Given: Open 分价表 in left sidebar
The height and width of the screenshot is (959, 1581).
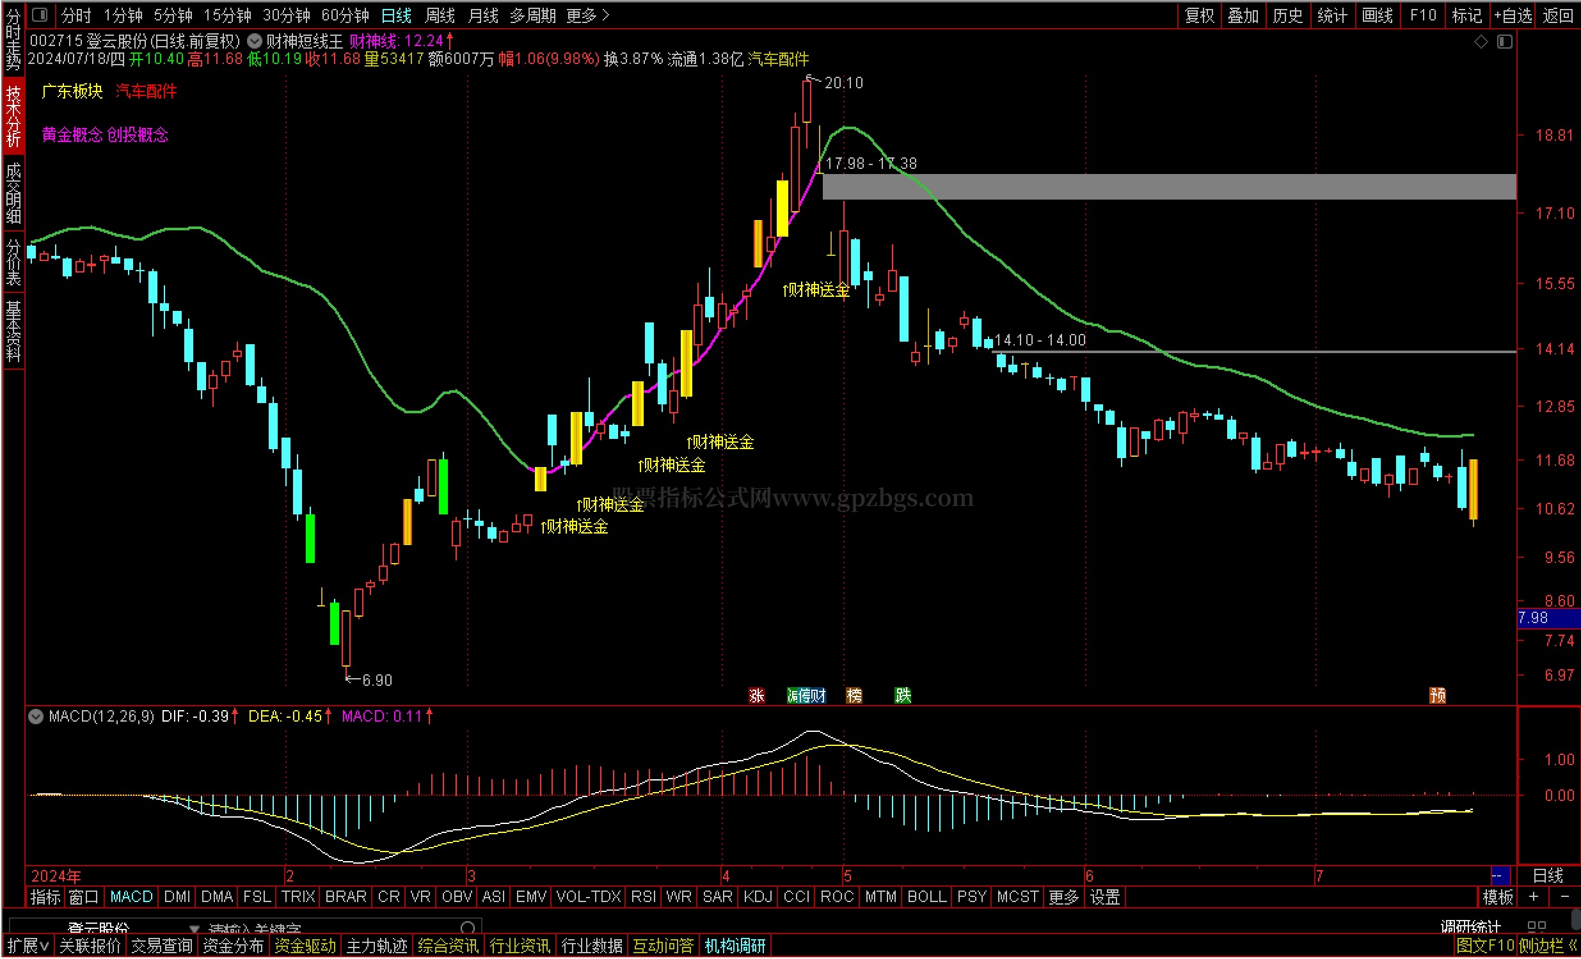Looking at the screenshot, I should point(13,262).
